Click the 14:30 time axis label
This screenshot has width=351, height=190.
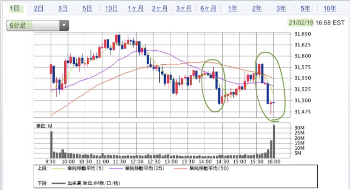[x=223, y=161]
